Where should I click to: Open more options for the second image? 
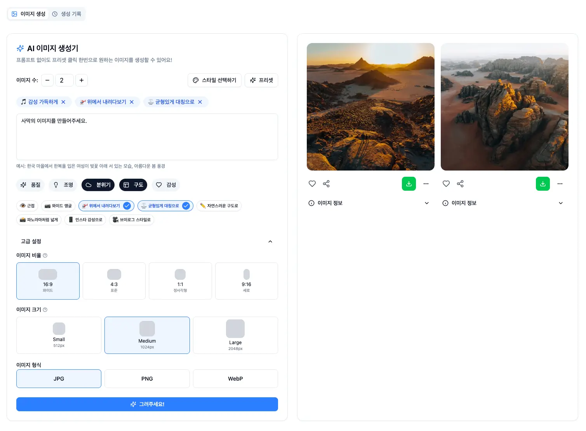click(560, 184)
